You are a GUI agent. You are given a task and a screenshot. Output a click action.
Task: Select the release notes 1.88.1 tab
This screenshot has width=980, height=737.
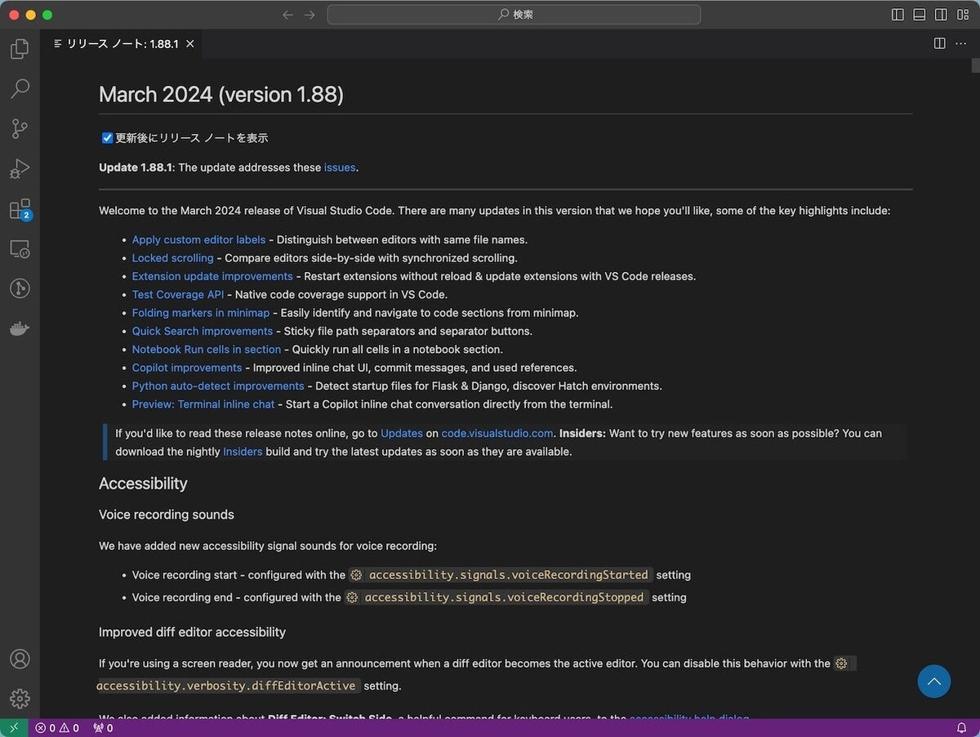tap(122, 43)
